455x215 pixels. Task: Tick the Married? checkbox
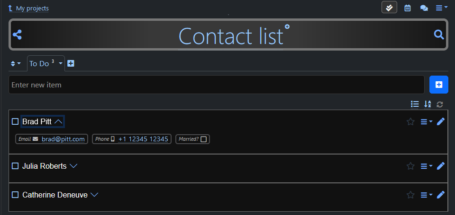point(204,139)
